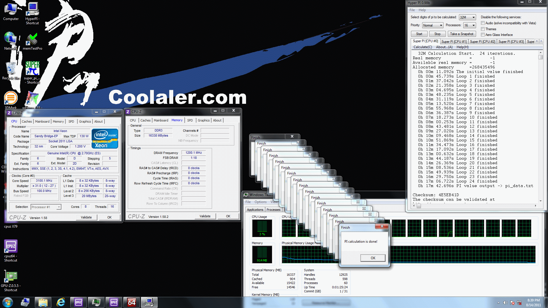The height and width of the screenshot is (308, 548).
Task: Open the About...(A) menu in Super PI
Action: (444, 47)
